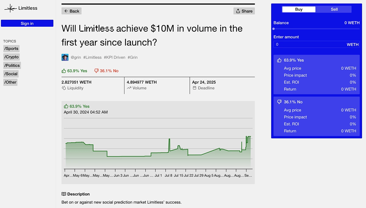Screen dimensions: 366x208
Task: Click the Jul 8 label on chart axis
Action: (169, 175)
